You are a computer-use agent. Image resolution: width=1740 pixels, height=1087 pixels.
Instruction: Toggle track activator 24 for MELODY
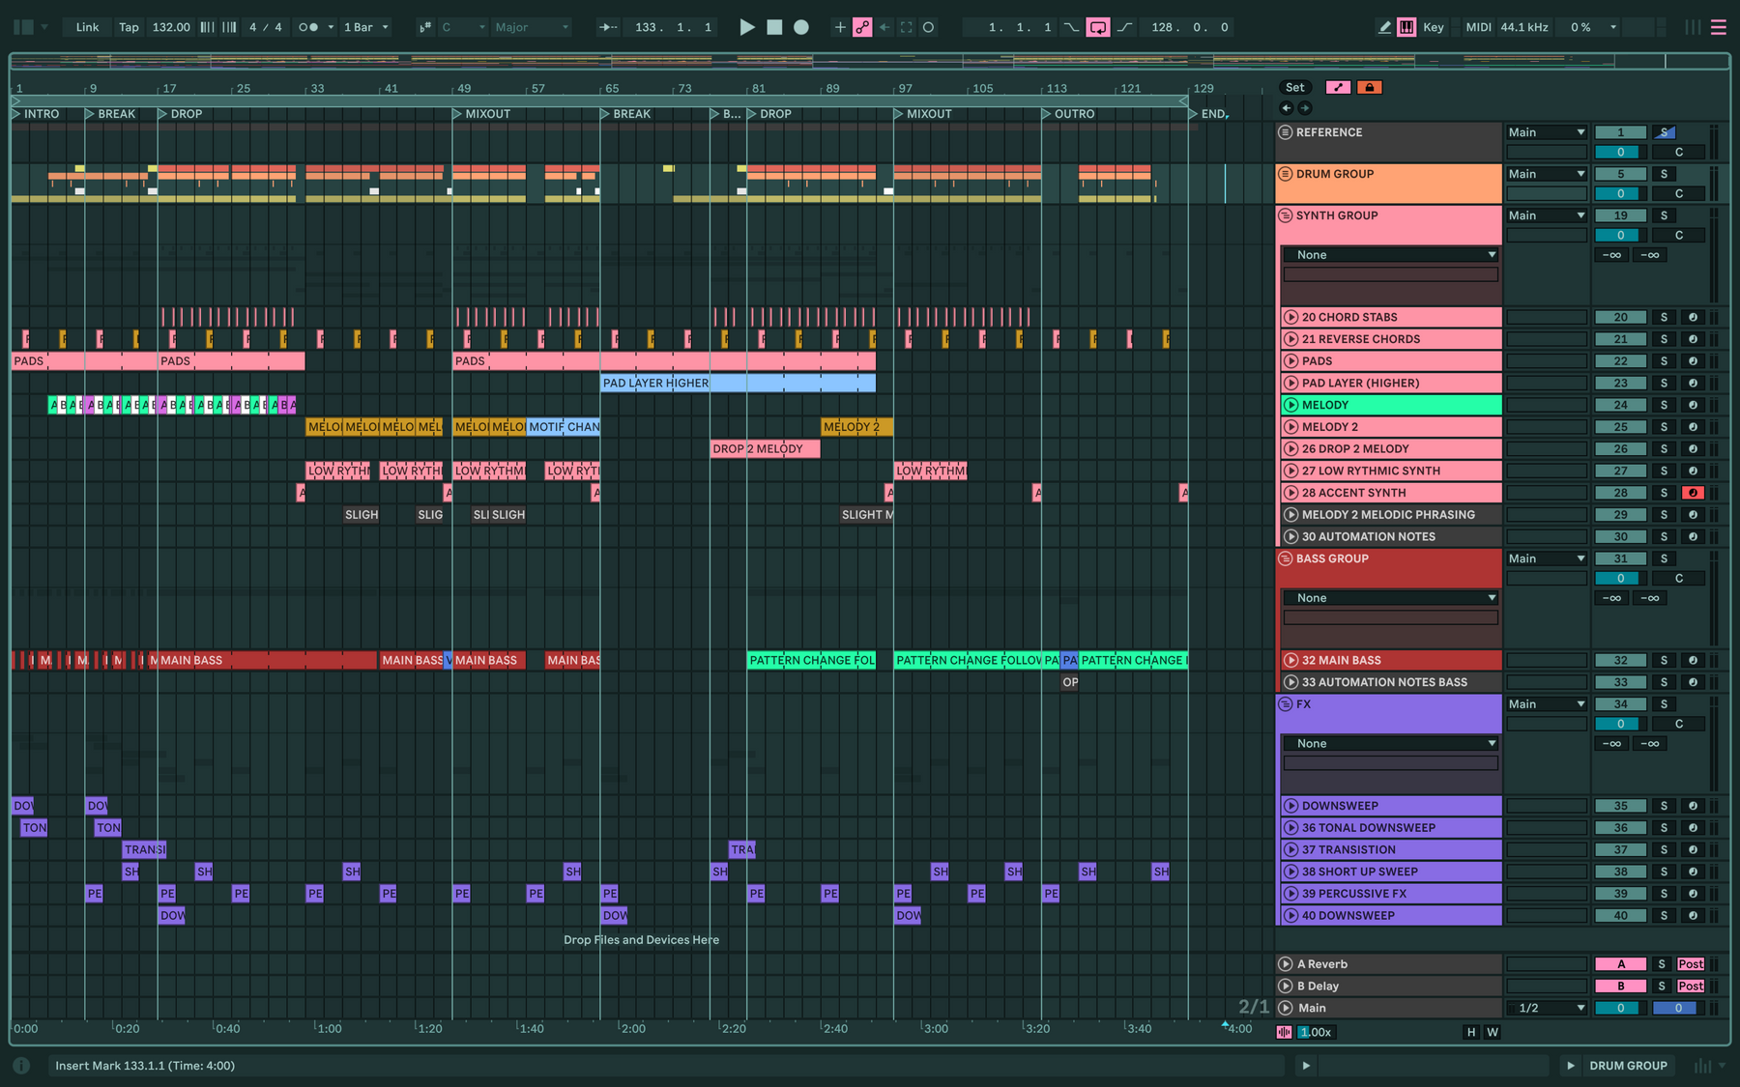[x=1621, y=405]
